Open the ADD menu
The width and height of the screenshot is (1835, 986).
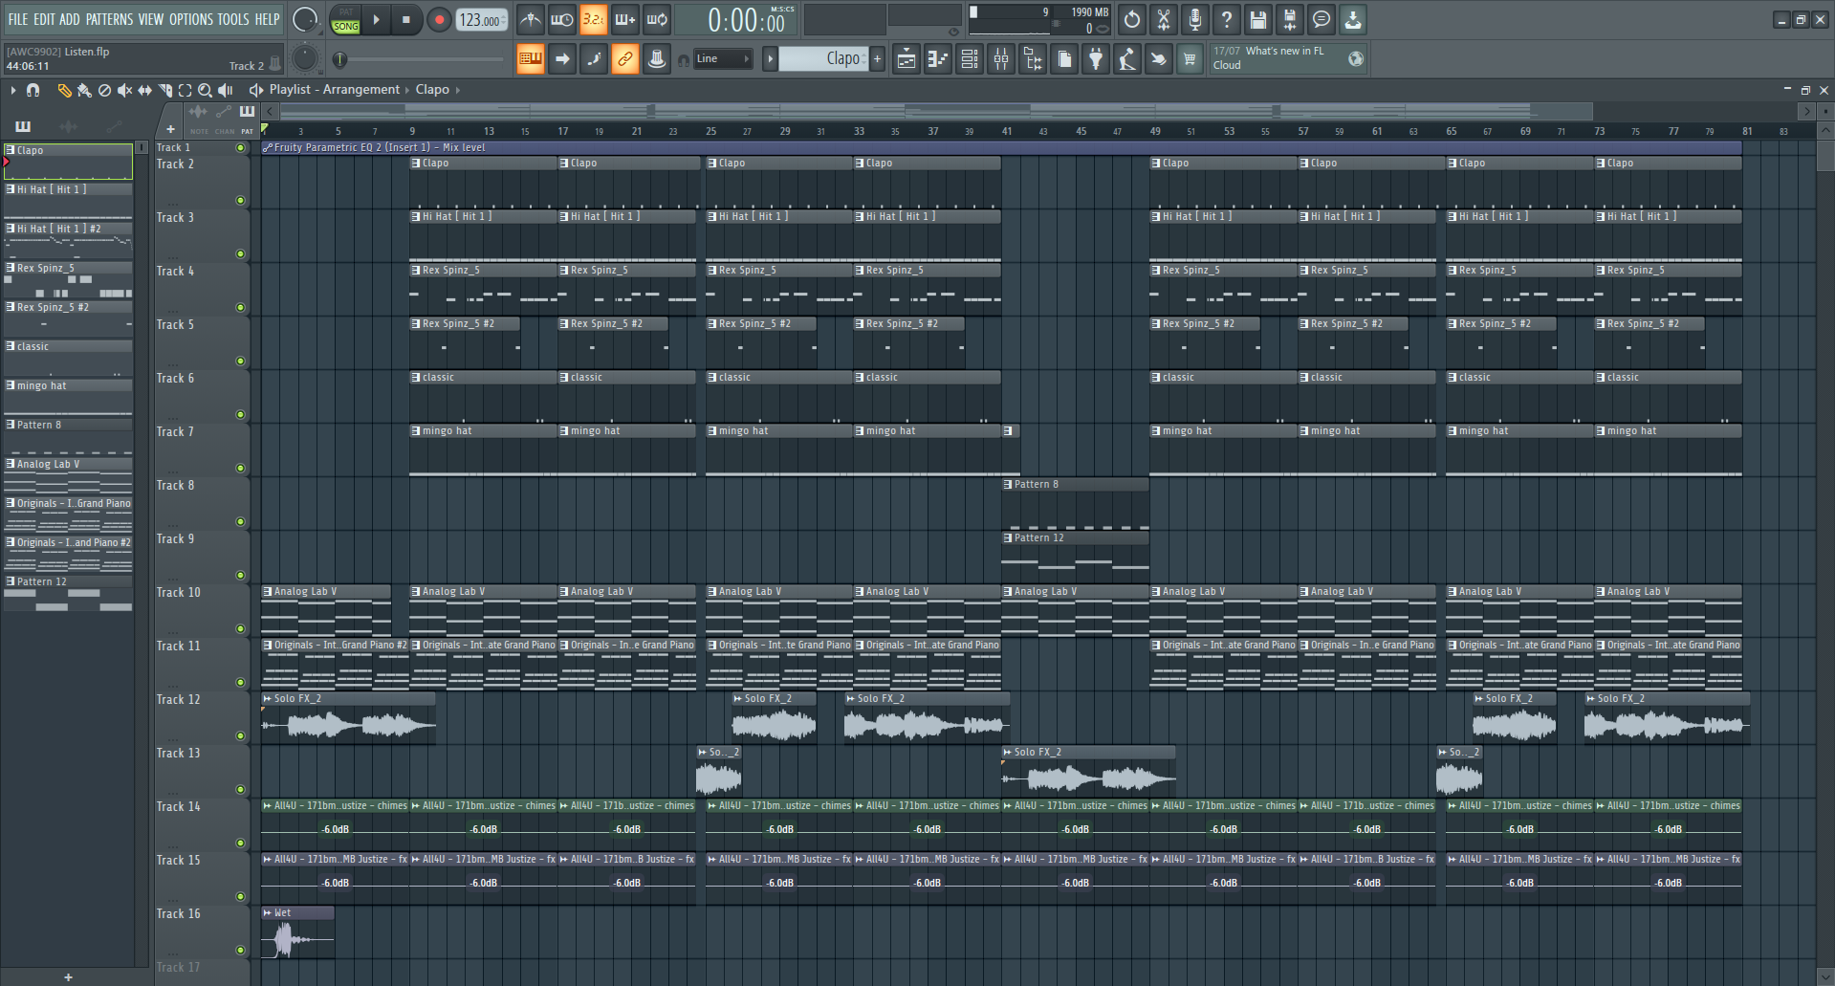(x=70, y=19)
